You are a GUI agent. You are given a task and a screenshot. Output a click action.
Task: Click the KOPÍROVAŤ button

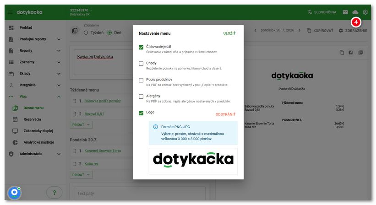coord(320,31)
